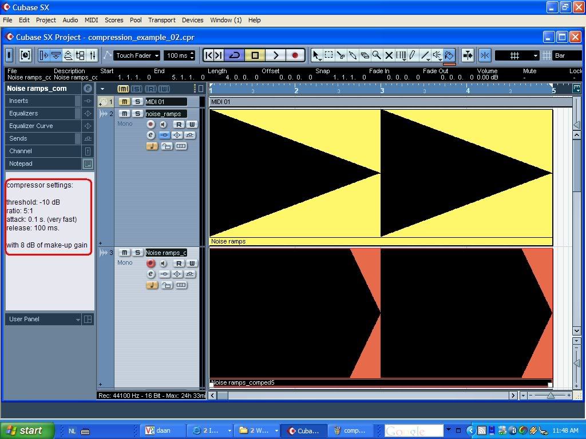The height and width of the screenshot is (439, 586).
Task: Select the Range Selection tool
Action: [328, 55]
